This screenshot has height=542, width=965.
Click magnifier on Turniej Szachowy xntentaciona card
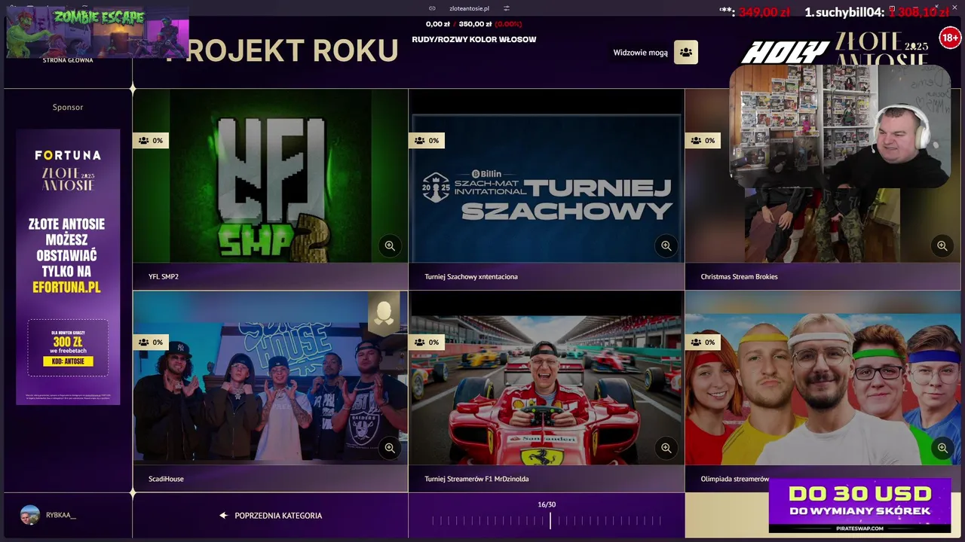[666, 245]
